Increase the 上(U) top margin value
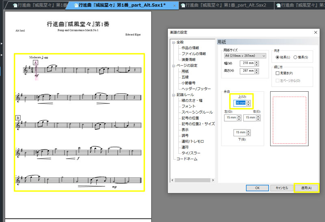This screenshot has width=325, height=222. coord(248,102)
